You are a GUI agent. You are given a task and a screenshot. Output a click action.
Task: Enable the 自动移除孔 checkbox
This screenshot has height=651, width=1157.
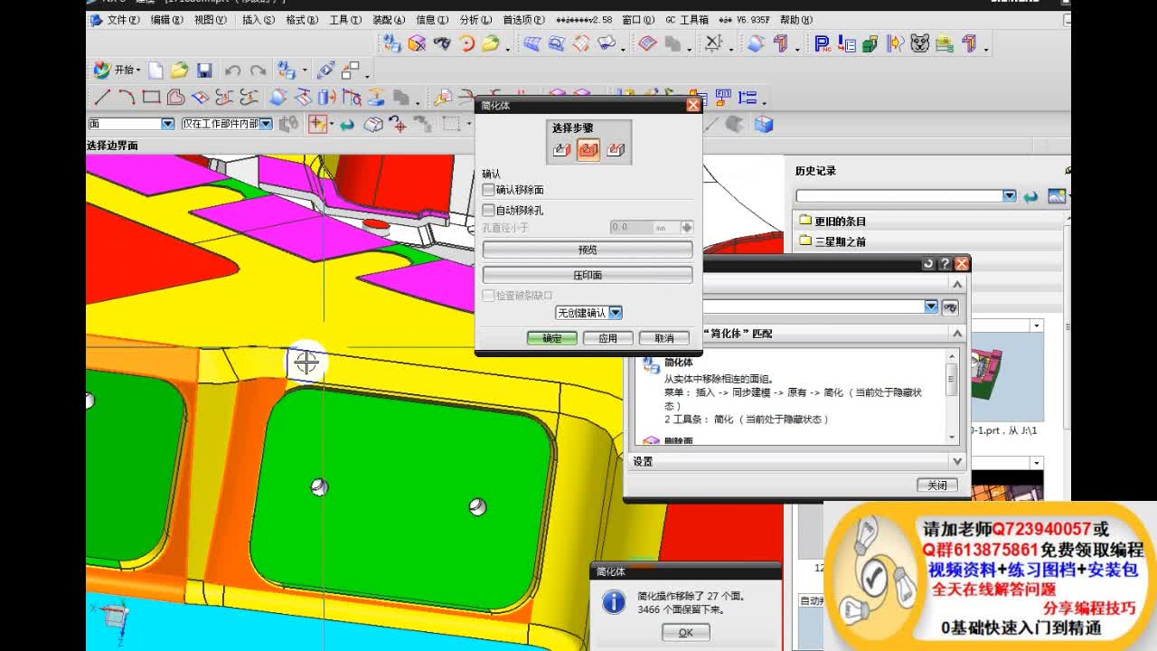click(x=488, y=210)
